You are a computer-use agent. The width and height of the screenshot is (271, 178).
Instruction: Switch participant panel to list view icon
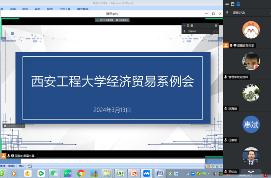(238, 4)
